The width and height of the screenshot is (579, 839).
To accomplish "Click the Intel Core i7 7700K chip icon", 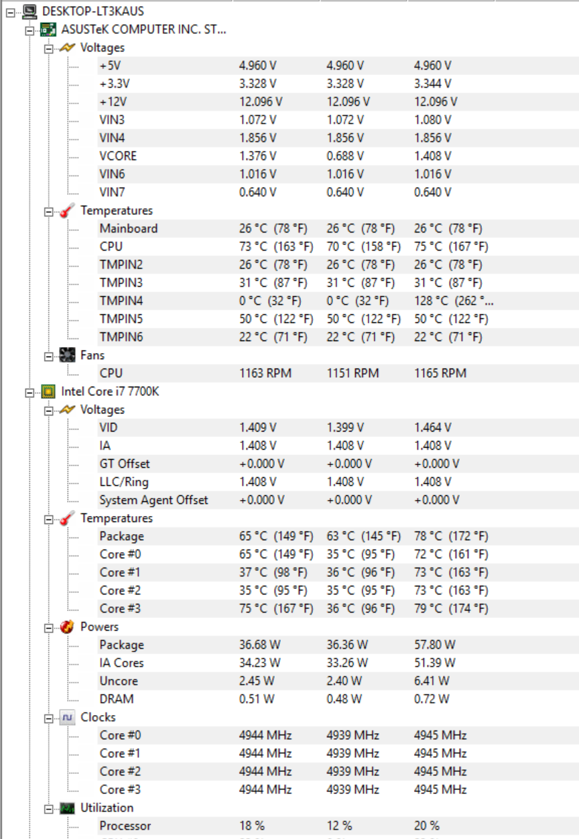I will pos(48,391).
